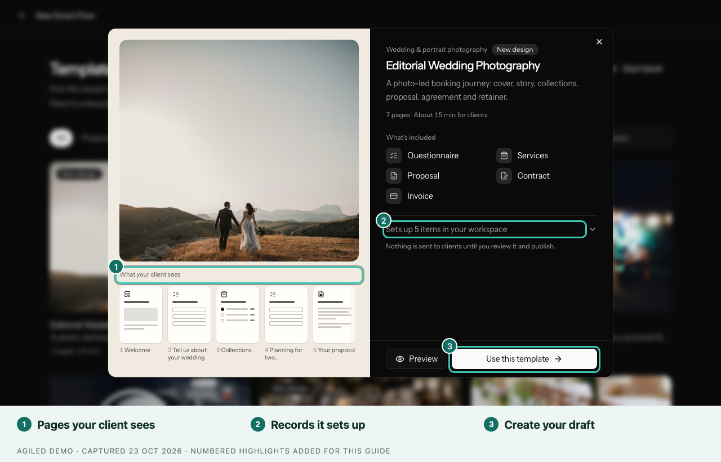The height and width of the screenshot is (462, 721).
Task: Click the Questionnaire checklist icon
Action: click(394, 156)
